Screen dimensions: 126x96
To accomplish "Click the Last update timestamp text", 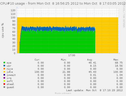I will click(94, 90).
